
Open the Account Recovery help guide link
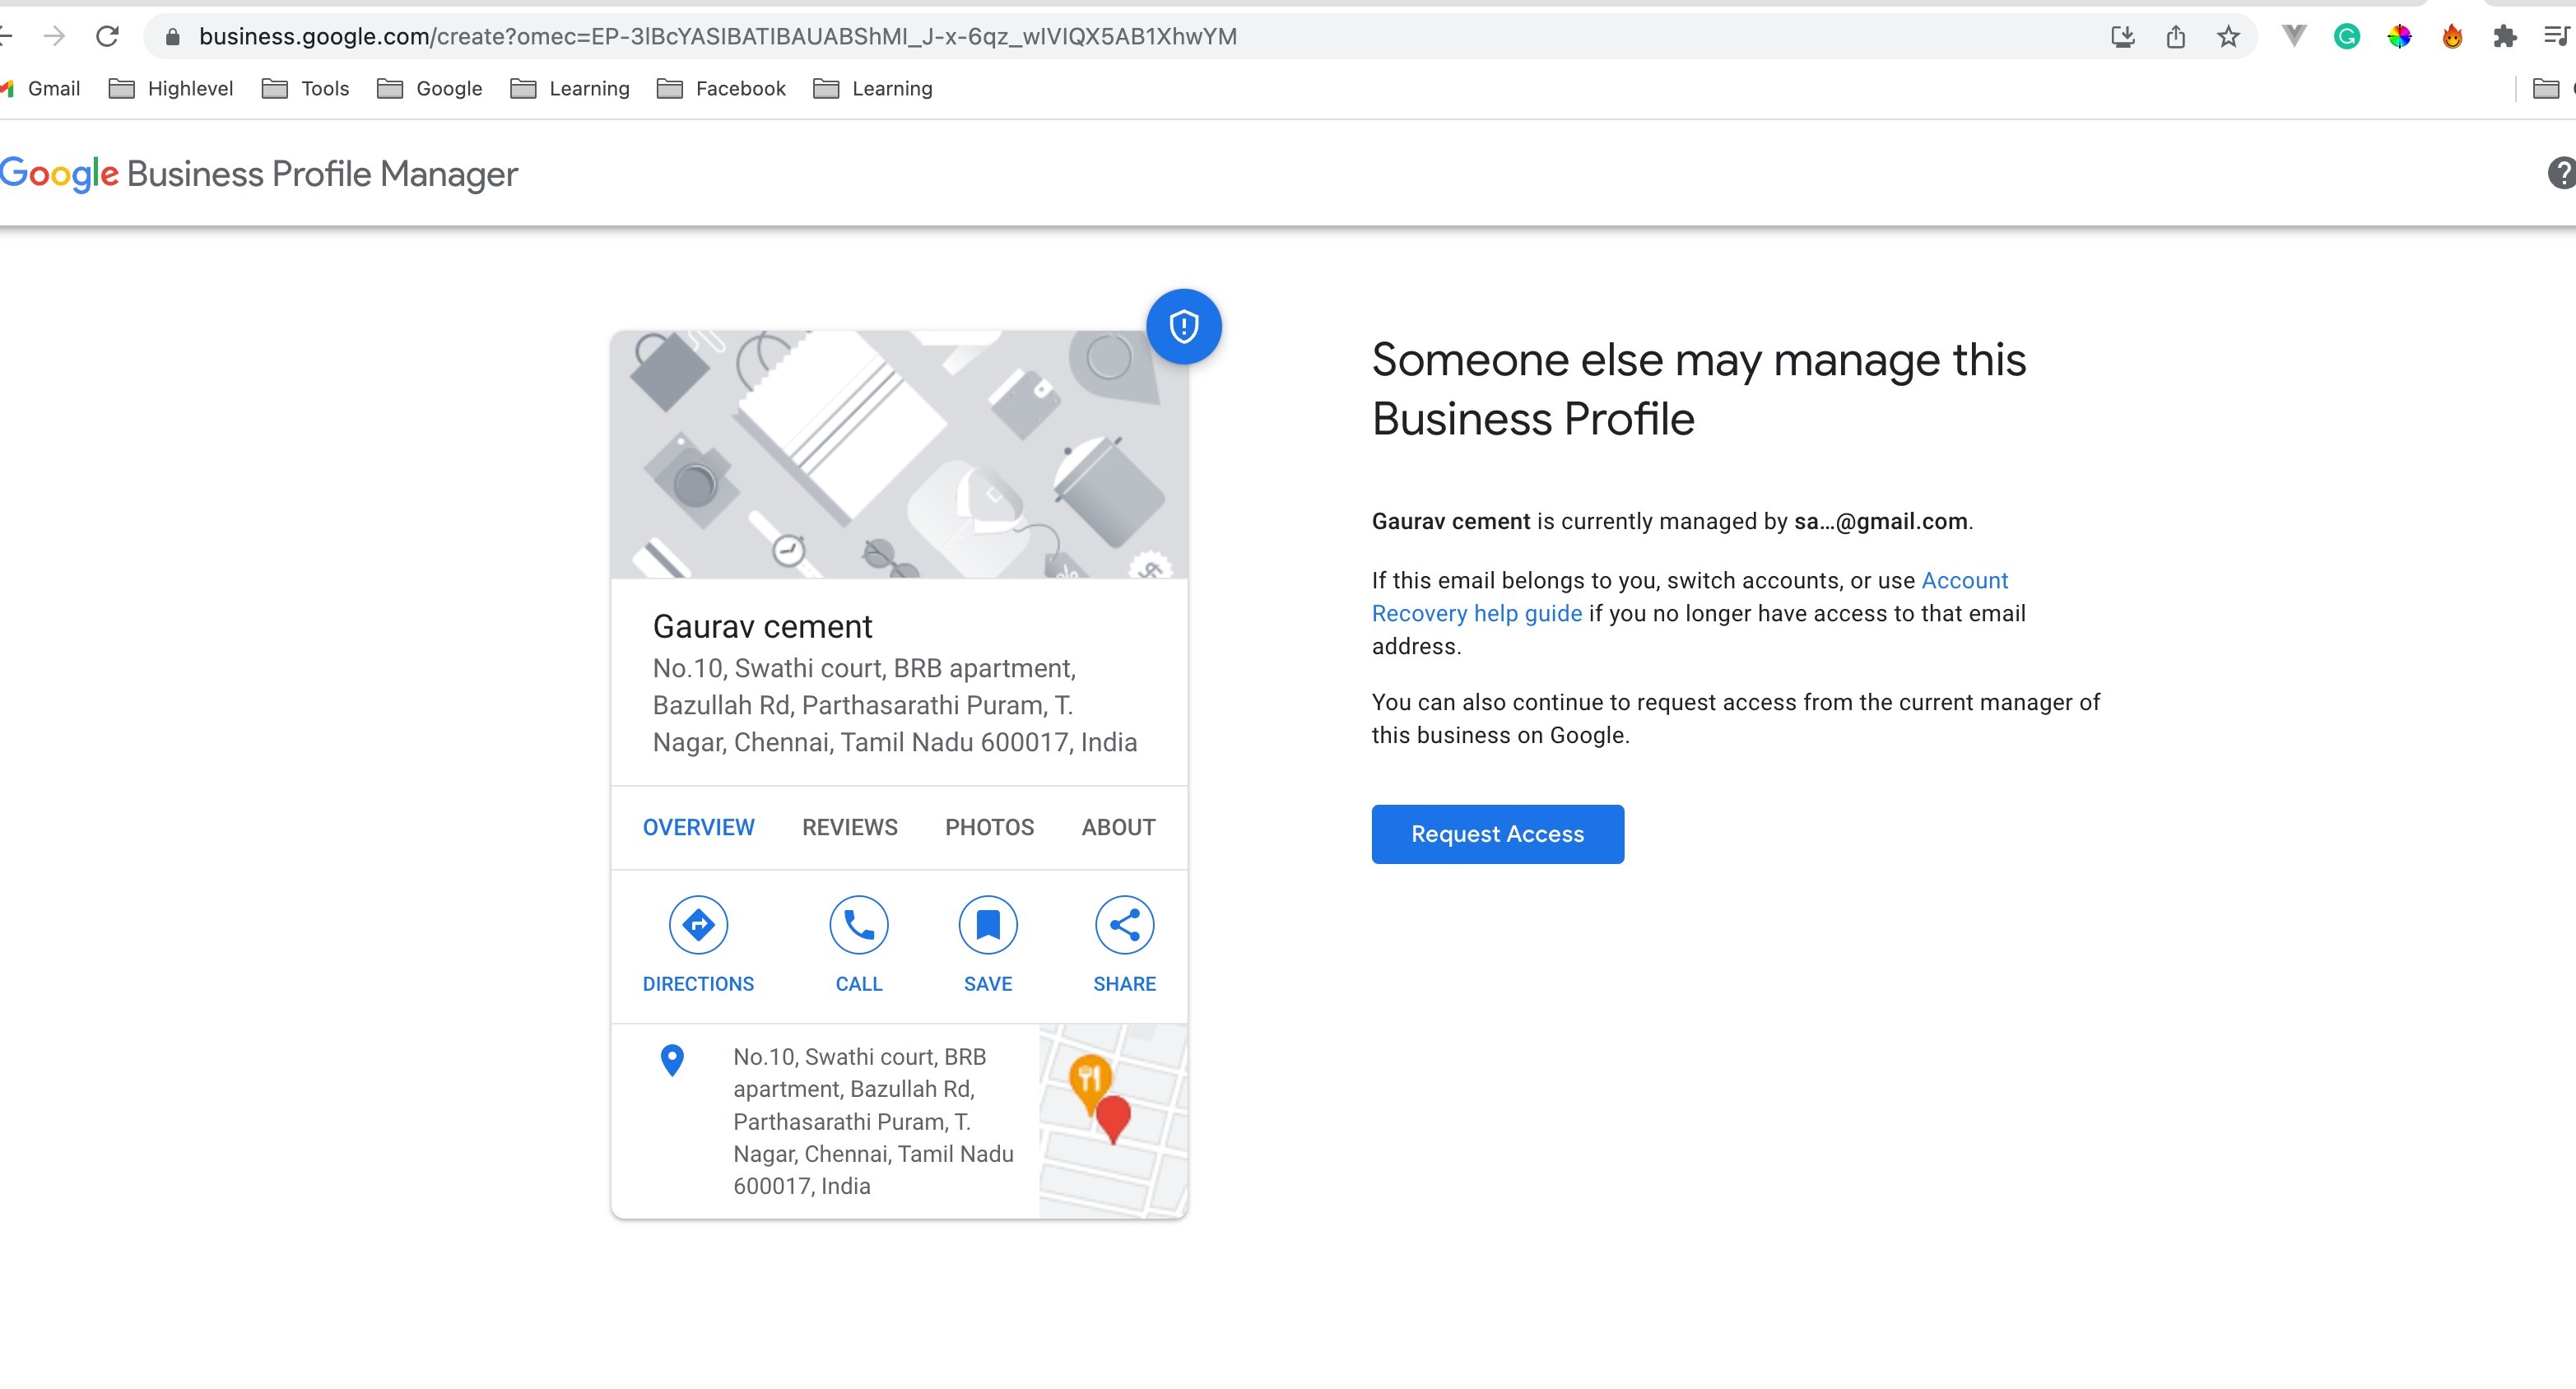click(1476, 613)
